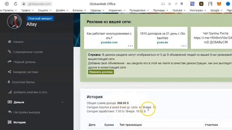Open options dots on youtube.com ad card
This screenshot has width=232, height=130.
coord(130,46)
